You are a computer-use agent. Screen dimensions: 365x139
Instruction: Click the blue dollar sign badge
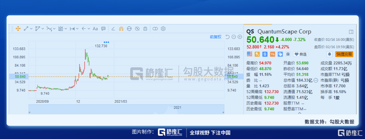(x=265, y=54)
